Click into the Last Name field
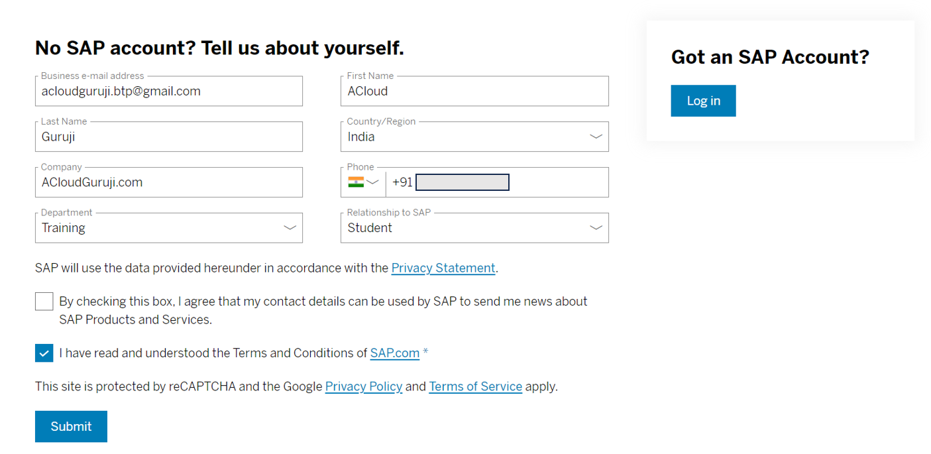Image resolution: width=931 pixels, height=454 pixels. [168, 137]
